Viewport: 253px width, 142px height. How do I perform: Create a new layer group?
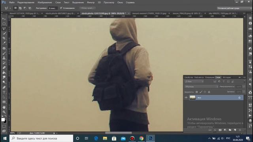[x=230, y=130]
